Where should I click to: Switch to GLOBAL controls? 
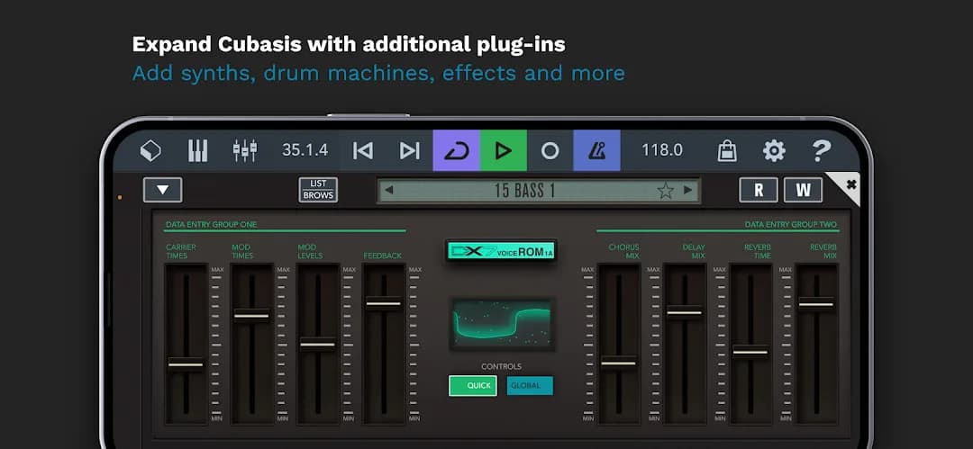[x=530, y=386]
